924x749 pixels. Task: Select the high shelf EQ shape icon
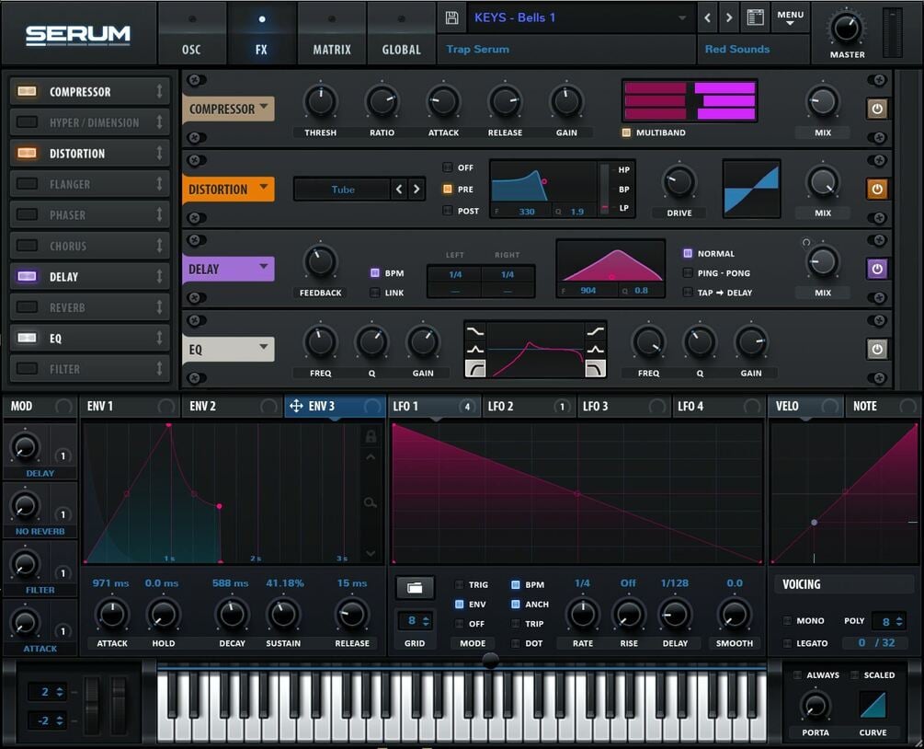(x=595, y=332)
